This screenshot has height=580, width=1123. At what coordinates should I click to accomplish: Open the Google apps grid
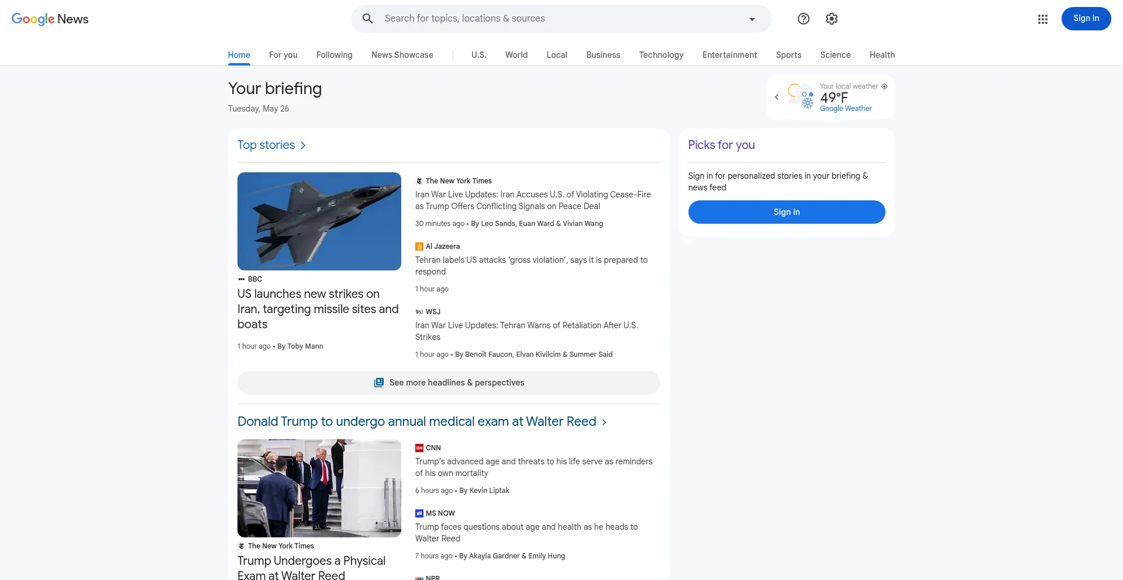[x=1043, y=19]
